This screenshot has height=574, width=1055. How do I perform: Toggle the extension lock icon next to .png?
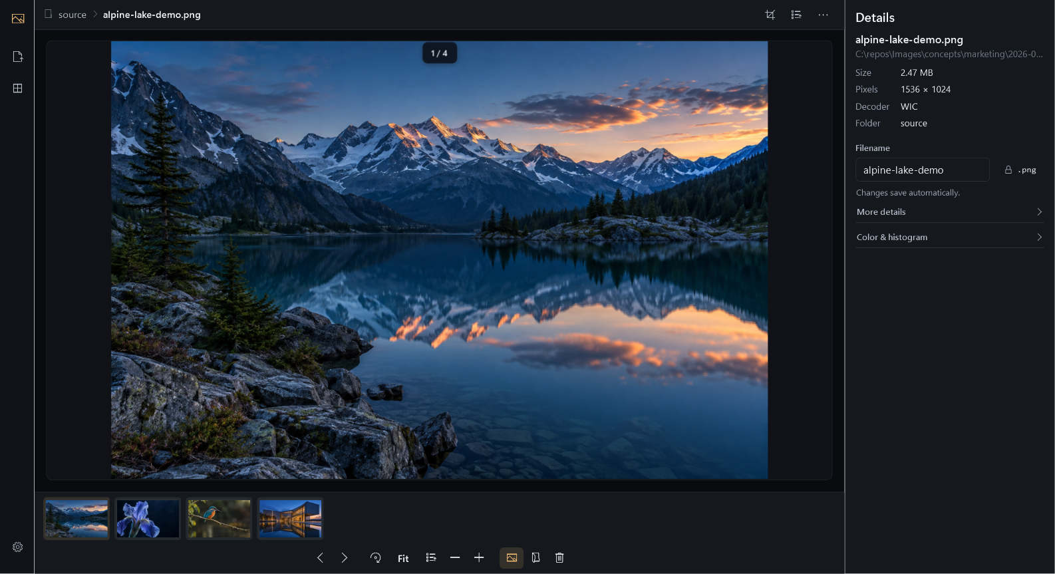1008,170
